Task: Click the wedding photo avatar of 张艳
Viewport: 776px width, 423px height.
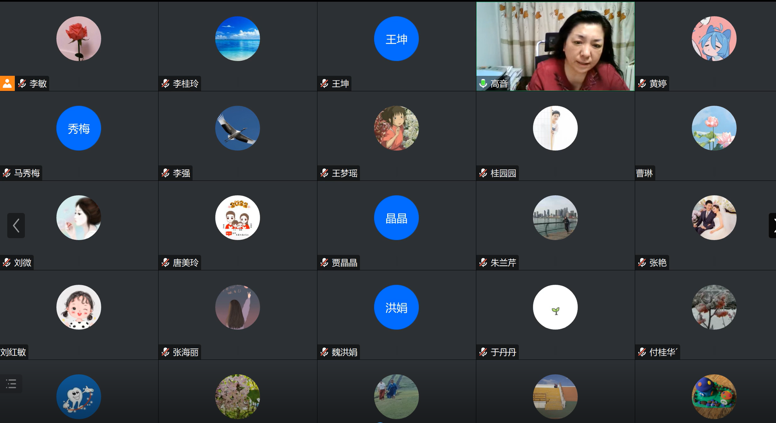Action: pos(714,218)
